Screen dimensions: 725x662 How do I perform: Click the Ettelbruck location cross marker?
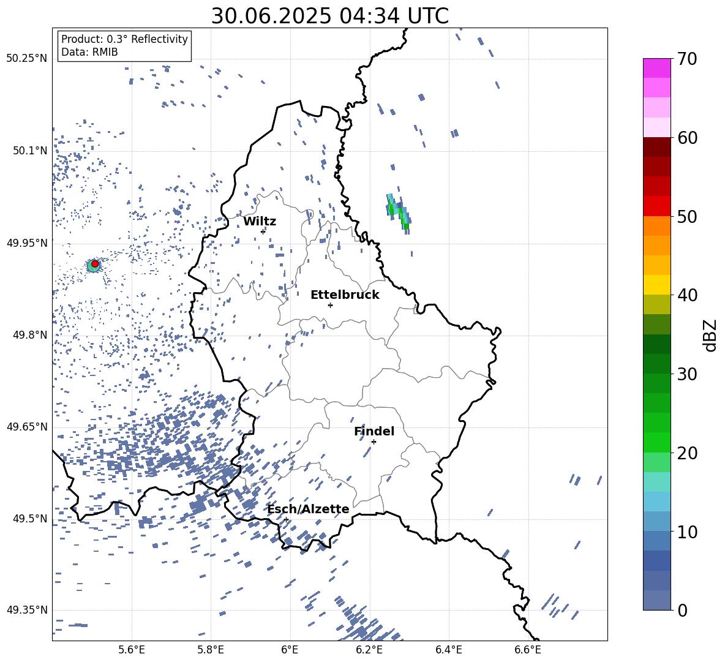pyautogui.click(x=330, y=305)
